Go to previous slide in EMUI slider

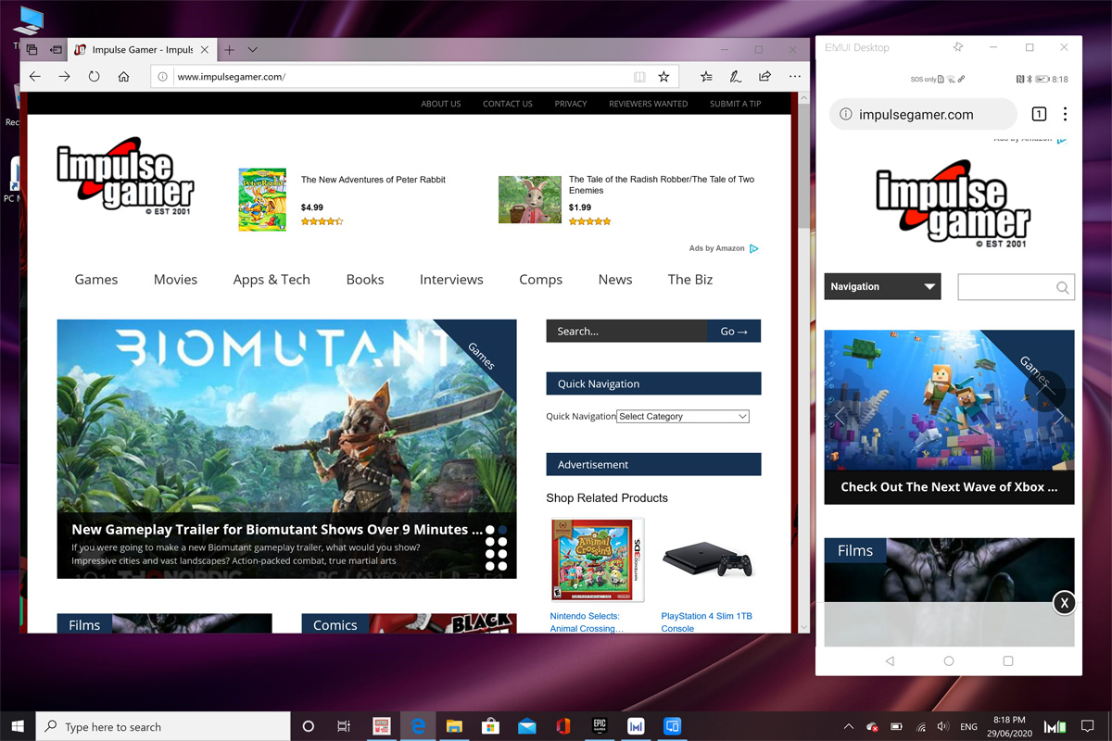(840, 415)
